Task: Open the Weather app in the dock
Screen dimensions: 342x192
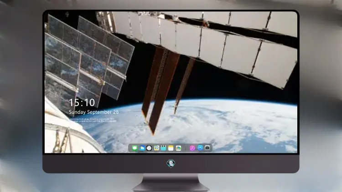Action: click(142, 148)
